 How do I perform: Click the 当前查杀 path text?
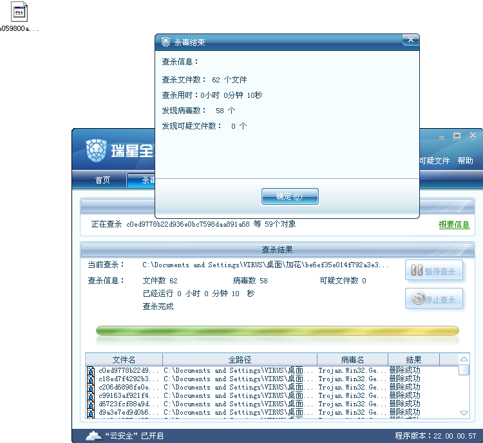(x=265, y=265)
